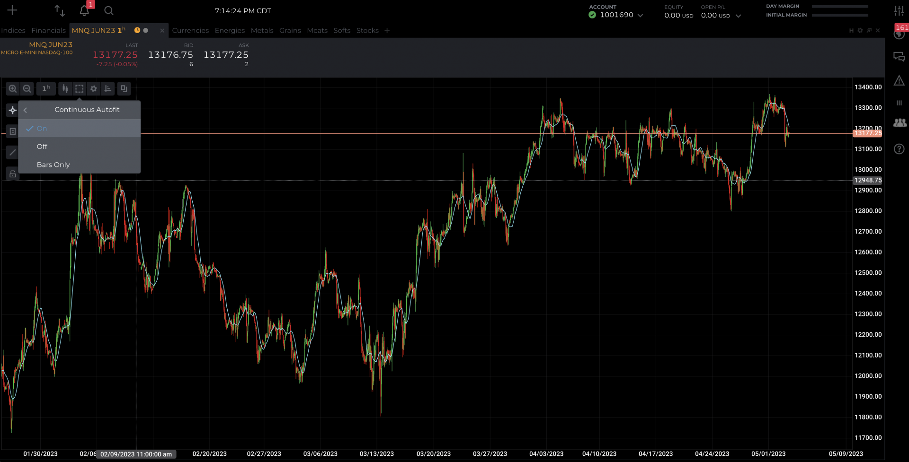
Task: Select the line drawing tool
Action: point(13,152)
